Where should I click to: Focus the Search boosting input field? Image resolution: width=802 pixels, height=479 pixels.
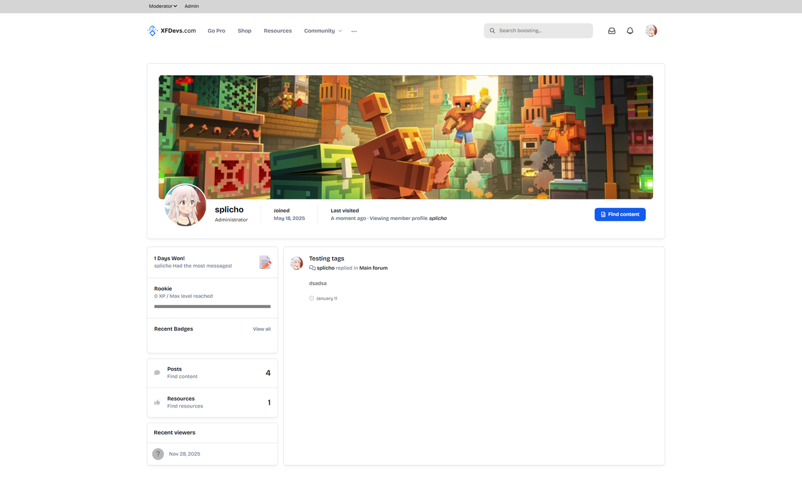coord(538,31)
